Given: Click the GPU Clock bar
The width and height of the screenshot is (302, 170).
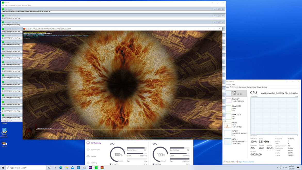Looking at the screenshot, I should [179, 153].
